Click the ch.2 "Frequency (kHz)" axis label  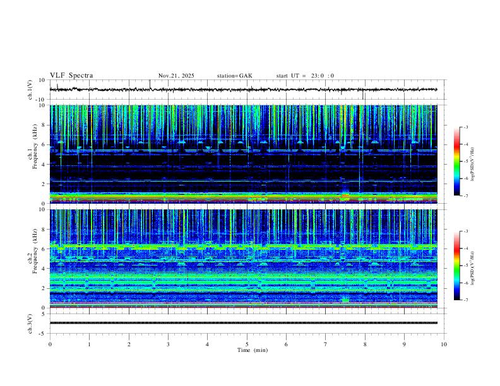coord(35,251)
